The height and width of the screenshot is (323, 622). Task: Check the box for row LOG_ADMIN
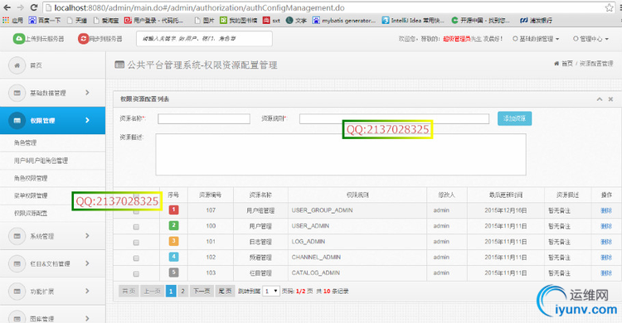136,243
